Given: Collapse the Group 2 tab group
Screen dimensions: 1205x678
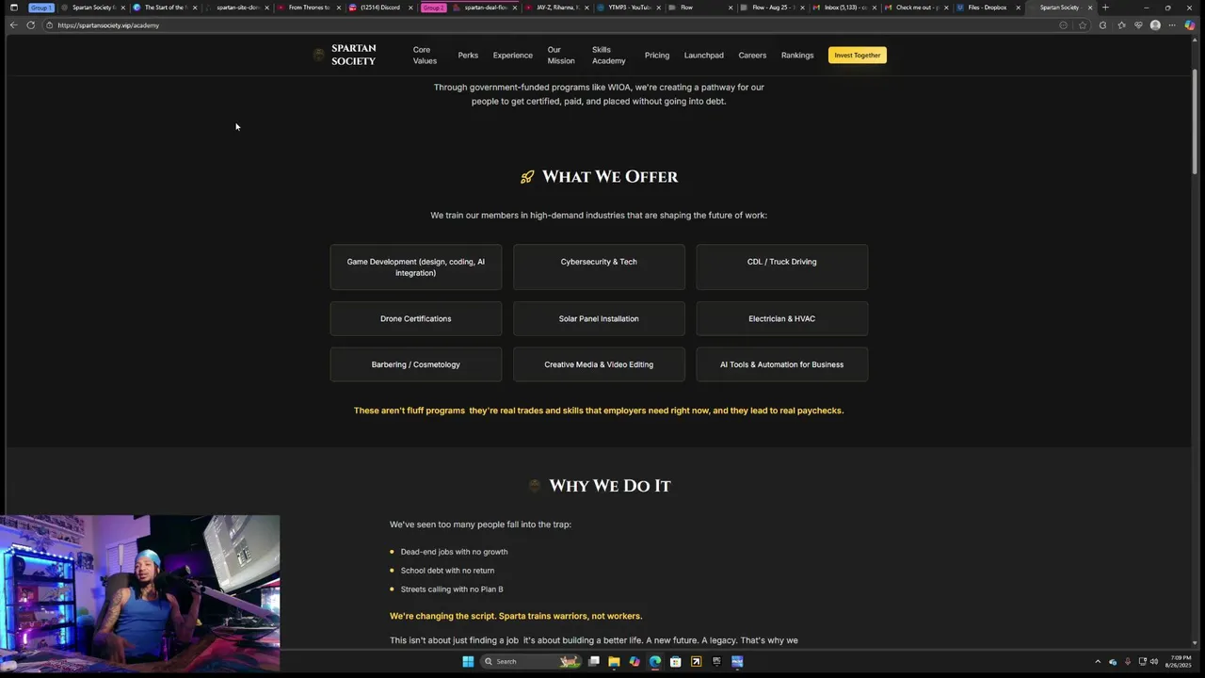Looking at the screenshot, I should (433, 8).
